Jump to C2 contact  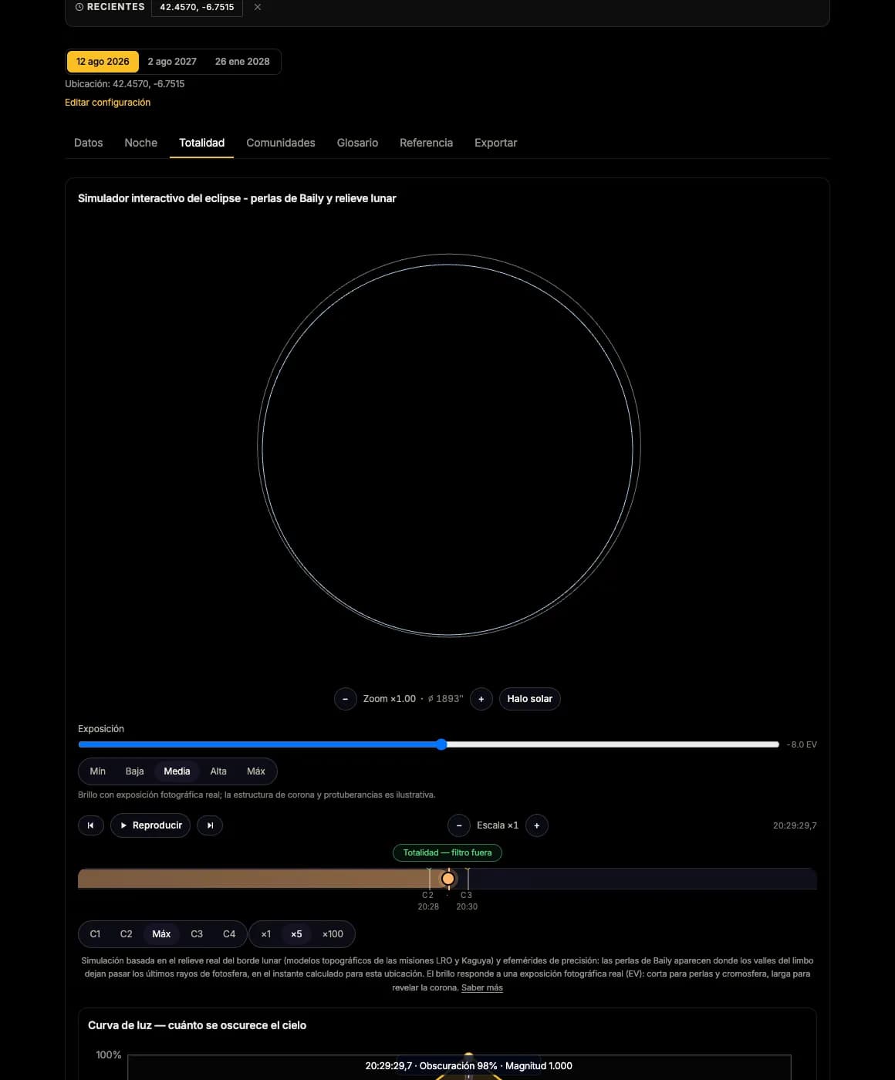click(127, 934)
